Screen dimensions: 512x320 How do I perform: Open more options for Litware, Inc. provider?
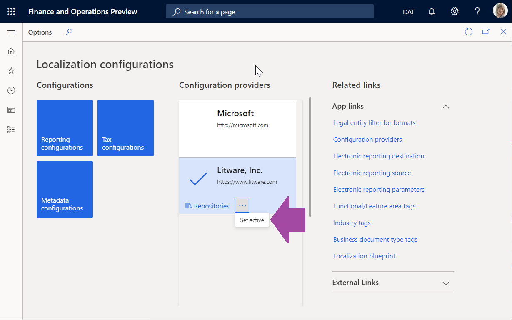[242, 205]
